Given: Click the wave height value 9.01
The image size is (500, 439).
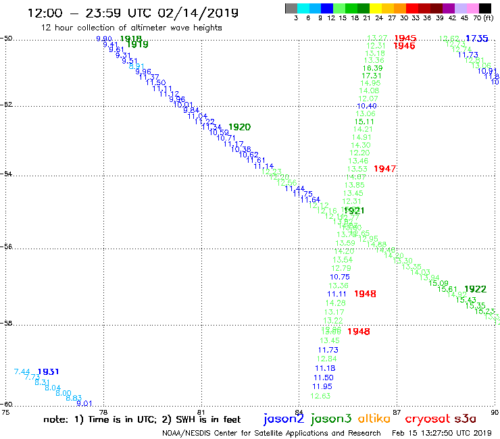Looking at the screenshot, I should pos(84,404).
